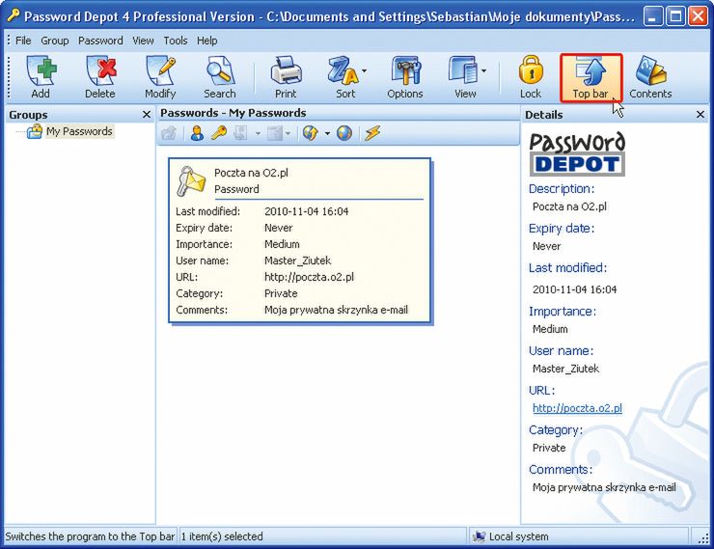The height and width of the screenshot is (549, 714).
Task: Click the globe with arrow icon
Action: tap(311, 133)
